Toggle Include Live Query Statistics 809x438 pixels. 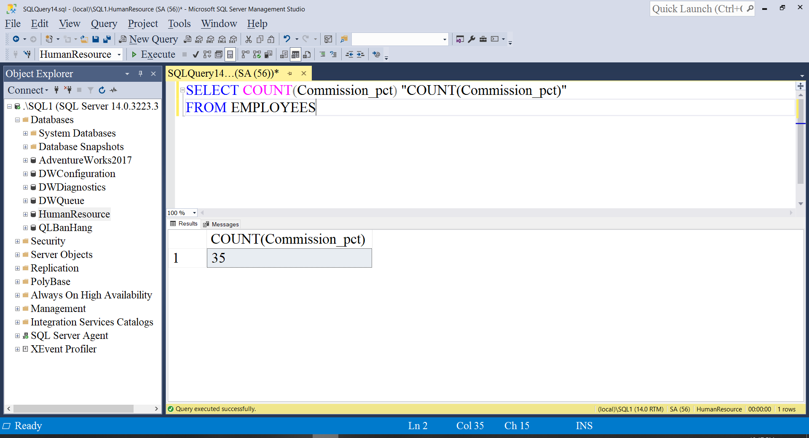click(x=257, y=54)
